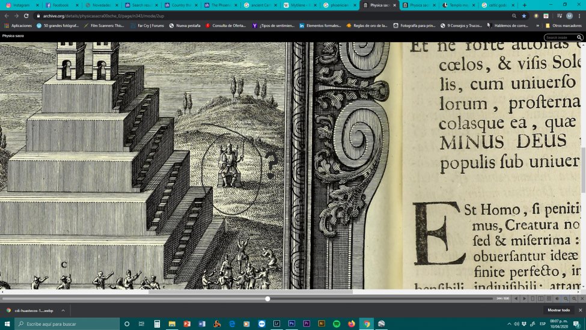Open the Nueva pestaña bookmark

pos(185,26)
